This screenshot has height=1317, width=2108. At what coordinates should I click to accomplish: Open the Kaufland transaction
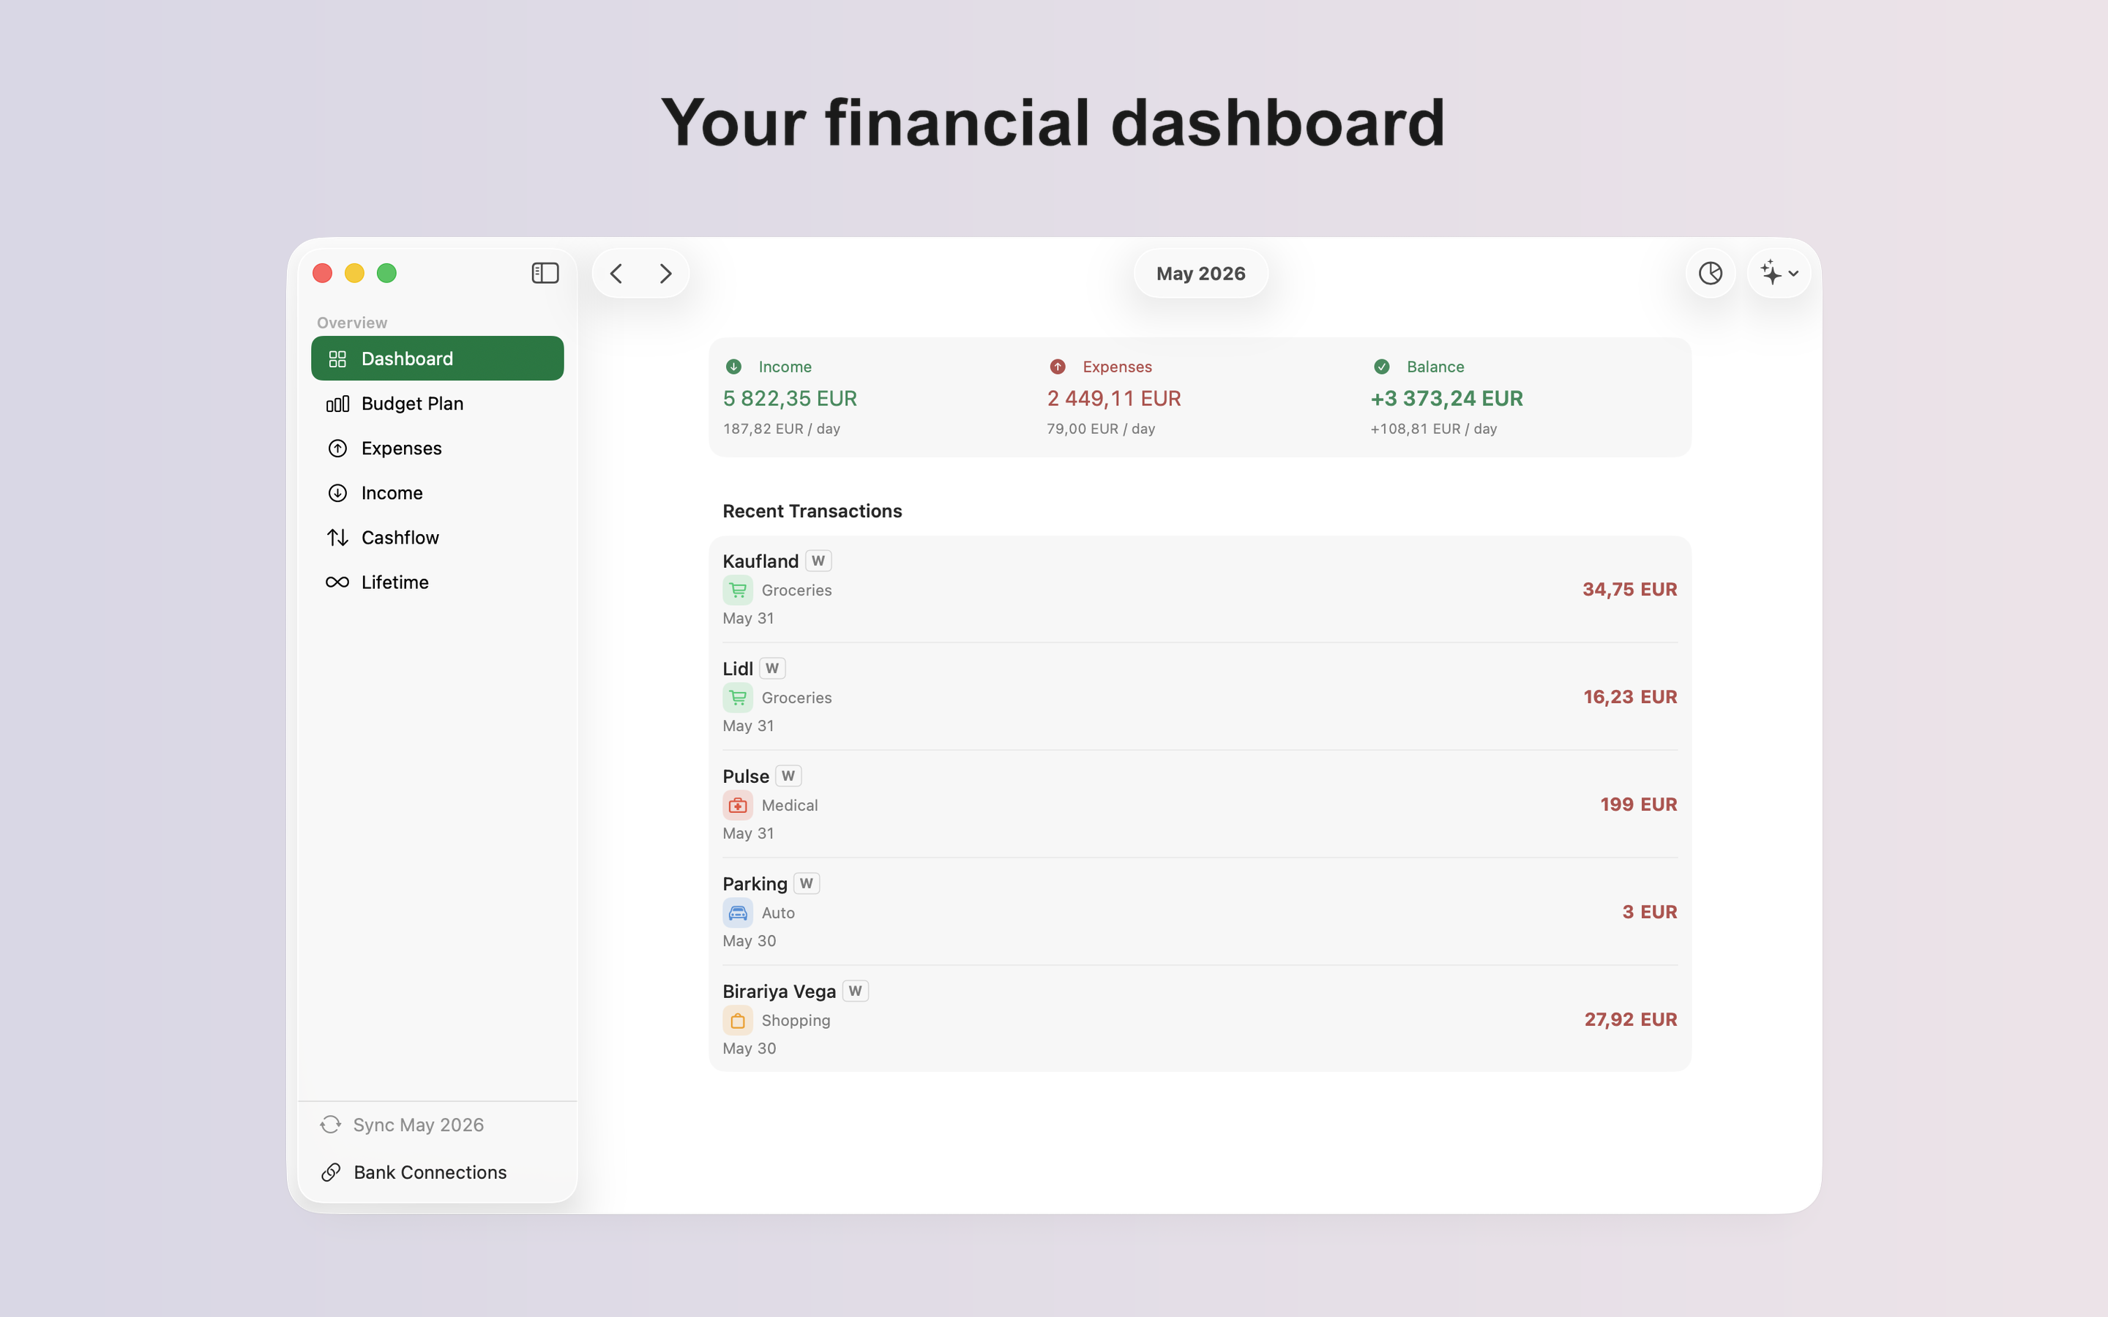(x=1200, y=589)
